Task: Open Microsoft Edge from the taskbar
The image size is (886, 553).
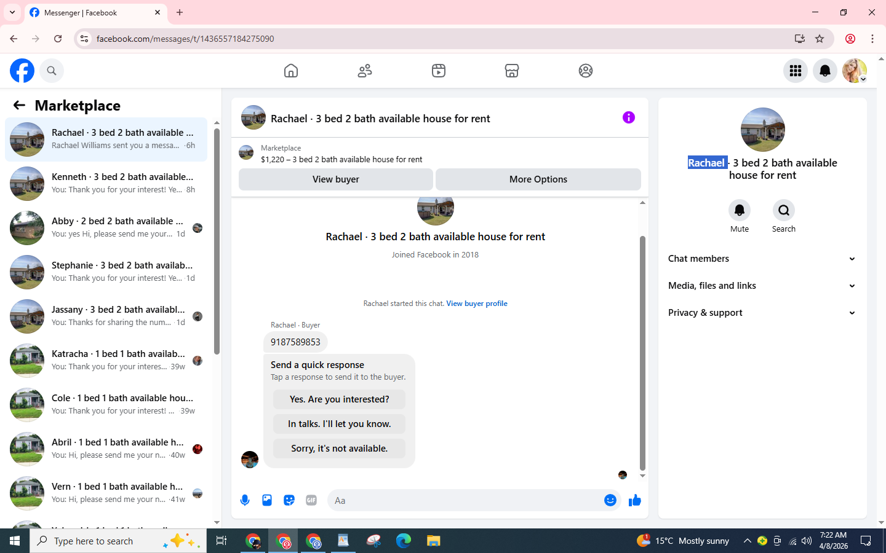Action: (x=404, y=541)
